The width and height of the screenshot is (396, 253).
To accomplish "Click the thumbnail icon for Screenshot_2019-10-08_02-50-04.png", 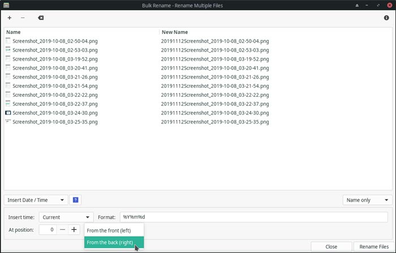I will [x=8, y=41].
